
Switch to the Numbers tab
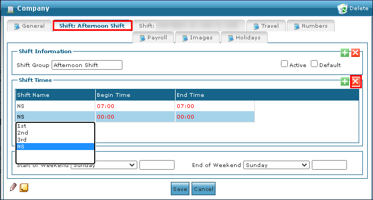tap(311, 26)
